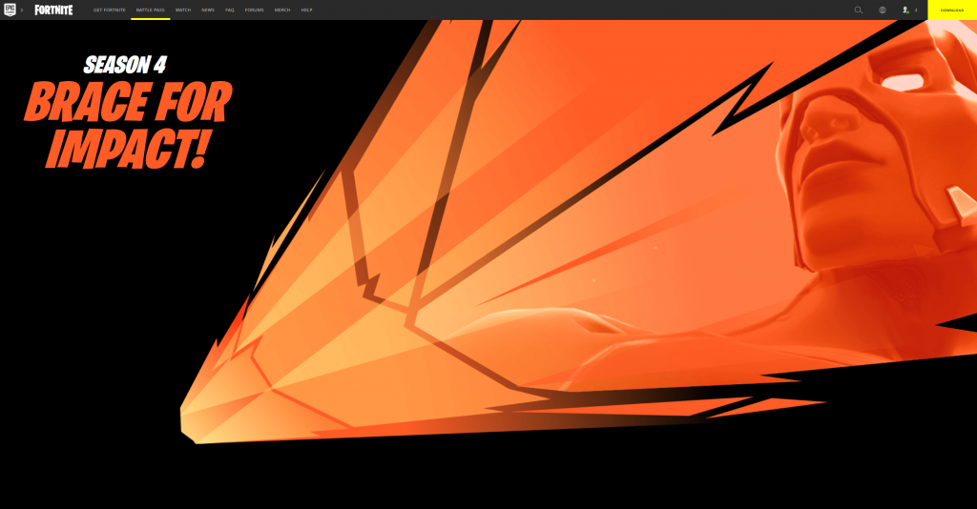977x509 pixels.
Task: Click the orange superhero hero banner image
Action: point(578,232)
